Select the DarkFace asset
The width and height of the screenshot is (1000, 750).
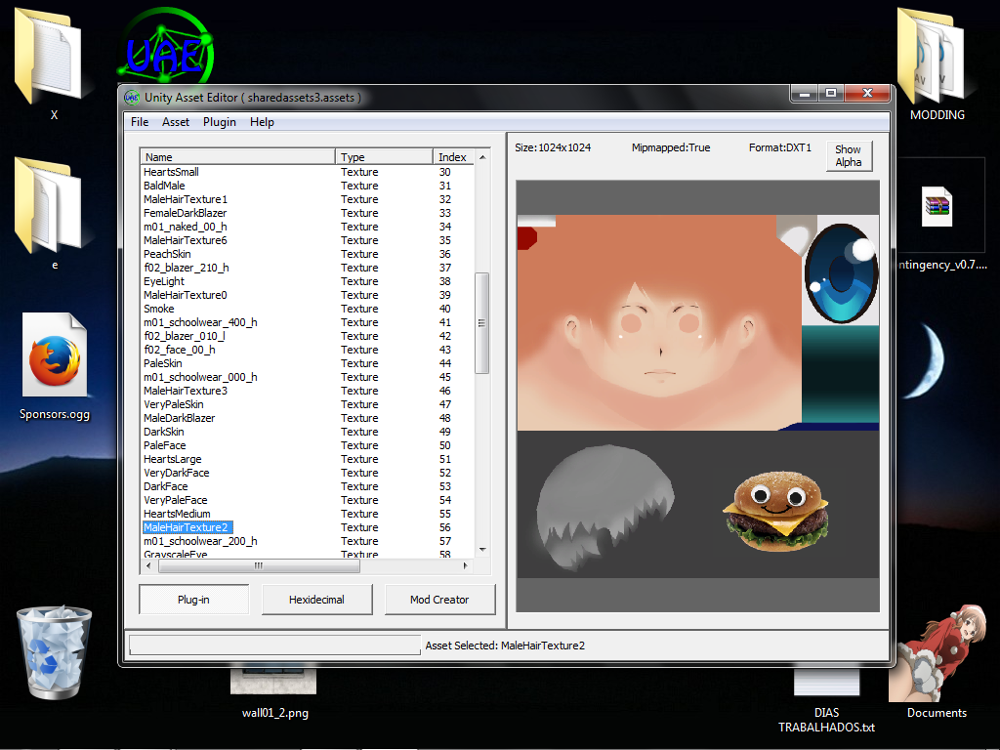(x=308, y=486)
